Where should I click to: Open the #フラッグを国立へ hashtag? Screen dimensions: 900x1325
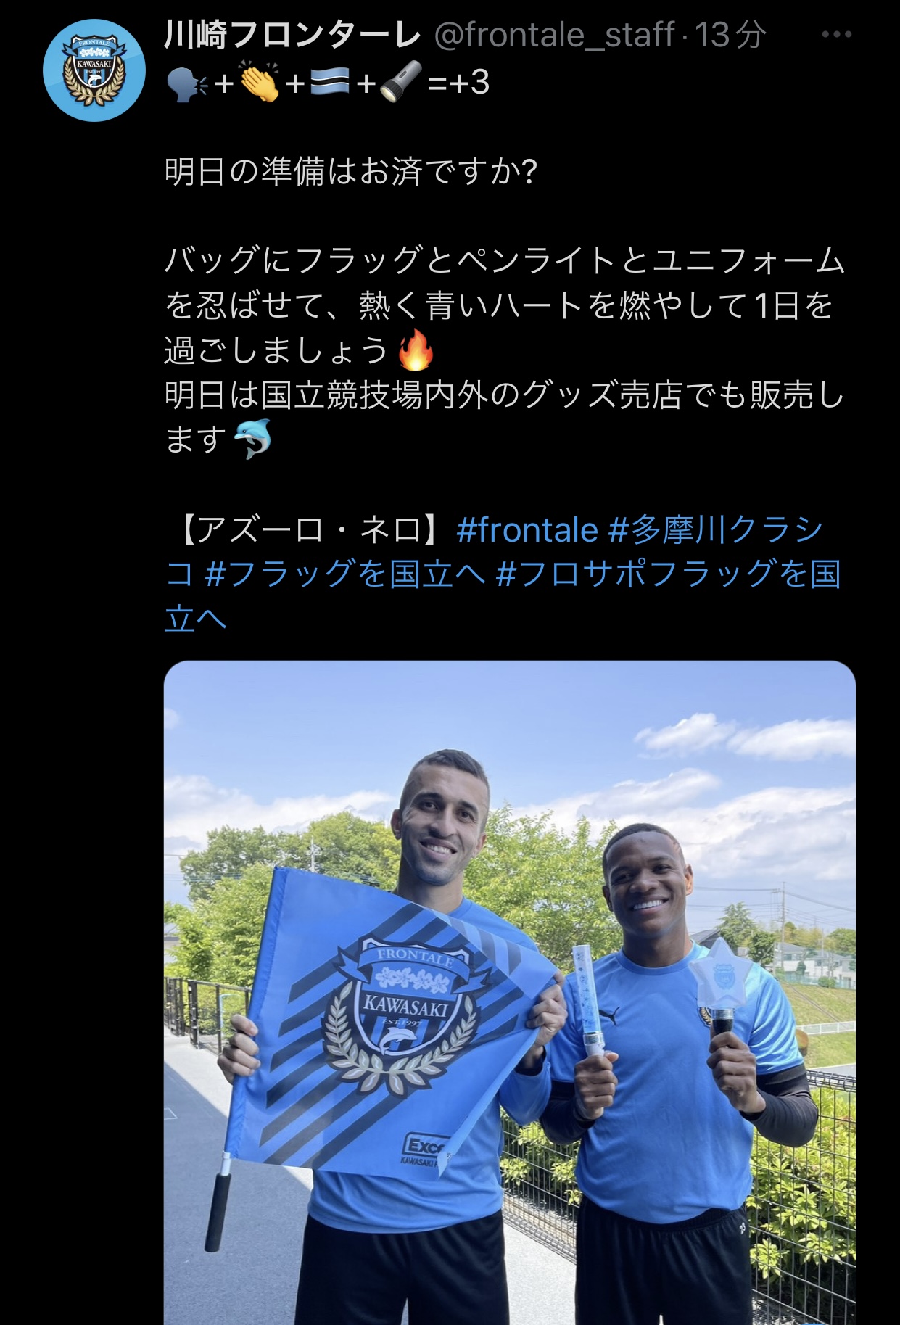[344, 574]
